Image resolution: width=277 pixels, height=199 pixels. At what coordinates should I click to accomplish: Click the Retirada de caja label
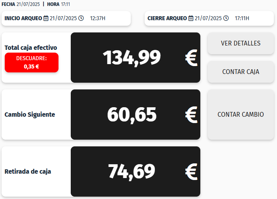[28, 172]
